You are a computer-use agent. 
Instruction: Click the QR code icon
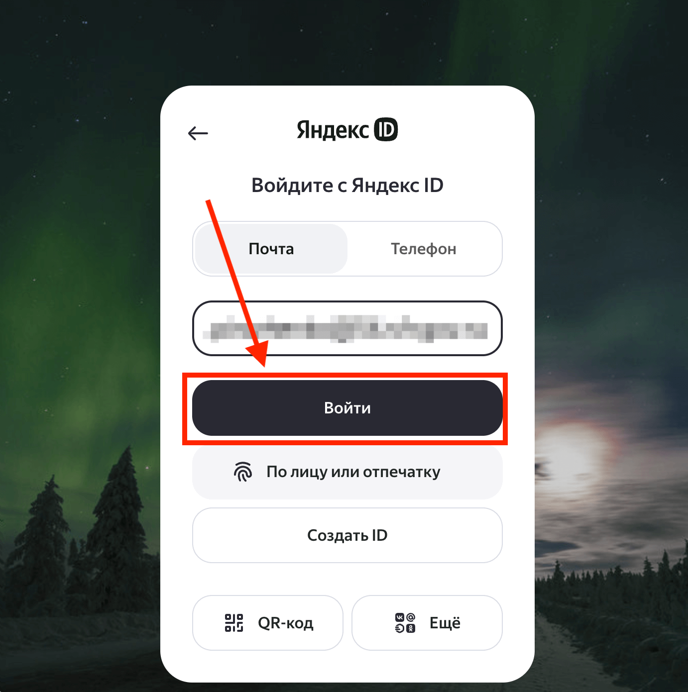(x=234, y=623)
